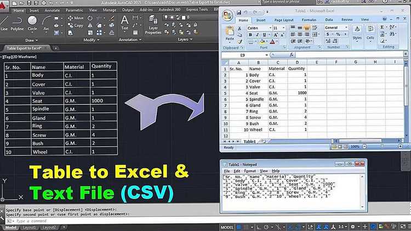Open the File menu in Notepad
Viewport: 411px width, 231px height.
pos(227,171)
